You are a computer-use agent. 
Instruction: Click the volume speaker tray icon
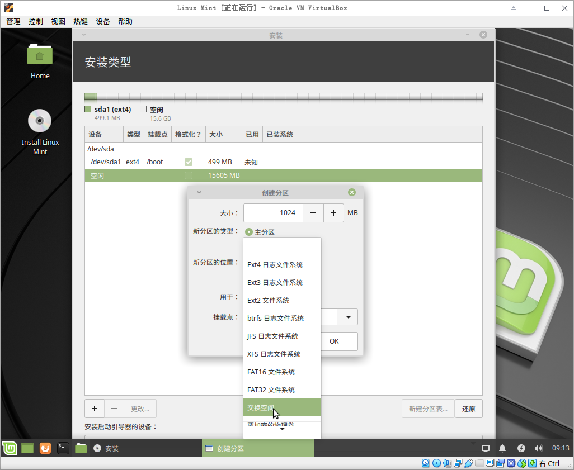(x=538, y=448)
